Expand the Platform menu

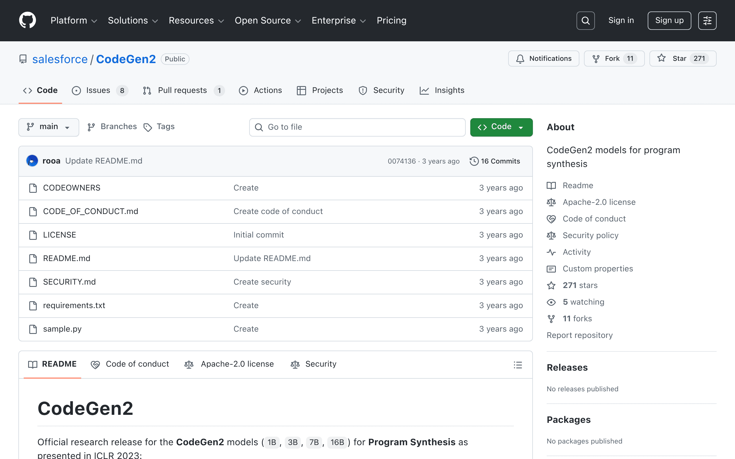pyautogui.click(x=74, y=21)
